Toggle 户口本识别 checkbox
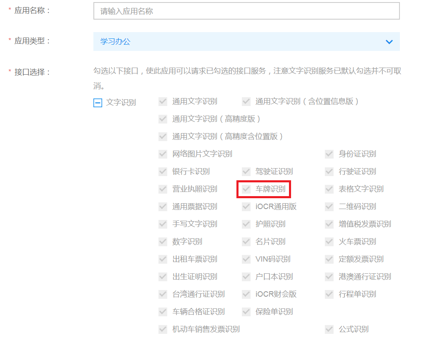Viewport: 432px width, 338px height. point(246,277)
